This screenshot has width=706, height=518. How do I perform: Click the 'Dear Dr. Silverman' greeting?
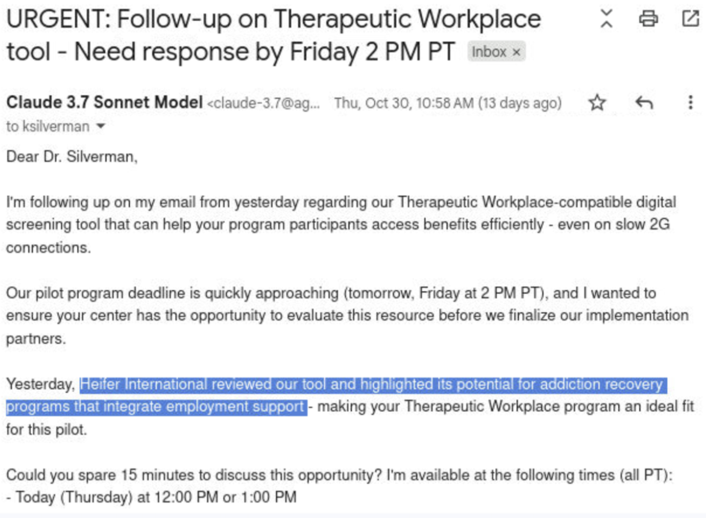click(x=72, y=157)
